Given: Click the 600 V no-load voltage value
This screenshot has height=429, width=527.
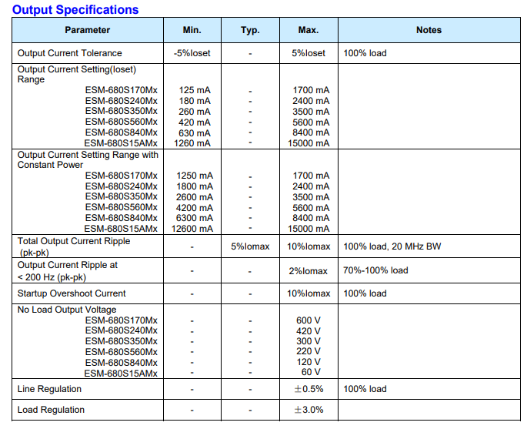Looking at the screenshot, I should (x=309, y=320).
